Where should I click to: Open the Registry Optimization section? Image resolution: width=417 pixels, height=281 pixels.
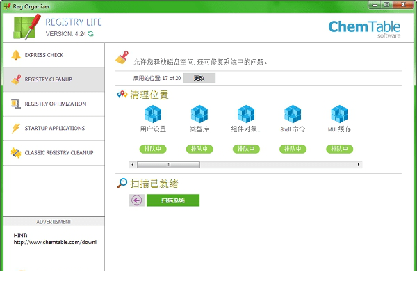click(x=54, y=104)
